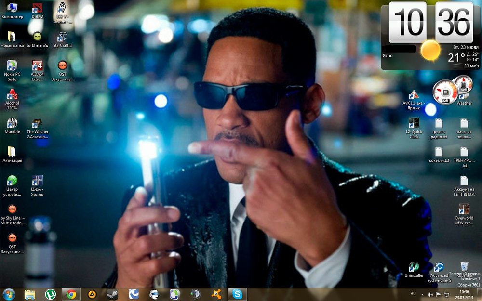Click the uTorrent taskbar icon
This screenshot has height=301, width=482.
coord(50,294)
